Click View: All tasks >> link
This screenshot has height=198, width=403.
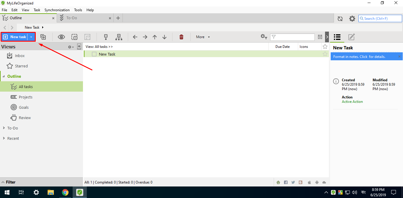coord(99,47)
